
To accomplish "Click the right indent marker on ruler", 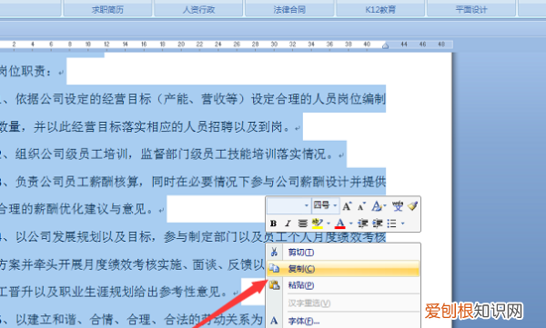I will click(385, 46).
